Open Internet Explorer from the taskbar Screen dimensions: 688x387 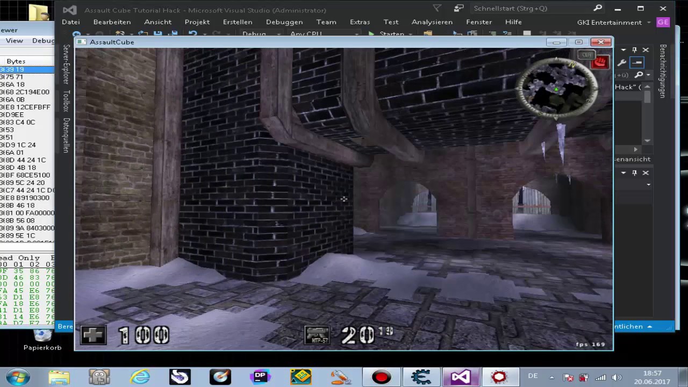pos(140,377)
